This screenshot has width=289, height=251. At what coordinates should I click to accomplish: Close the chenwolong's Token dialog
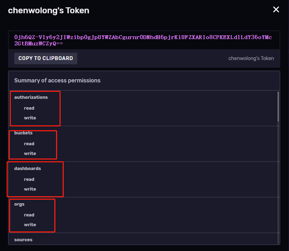point(276,9)
